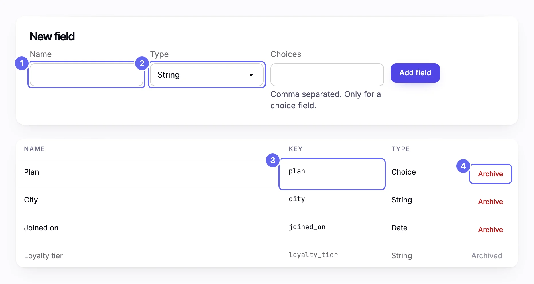
Task: Click the 'Comma separated' helper text
Action: (x=325, y=100)
